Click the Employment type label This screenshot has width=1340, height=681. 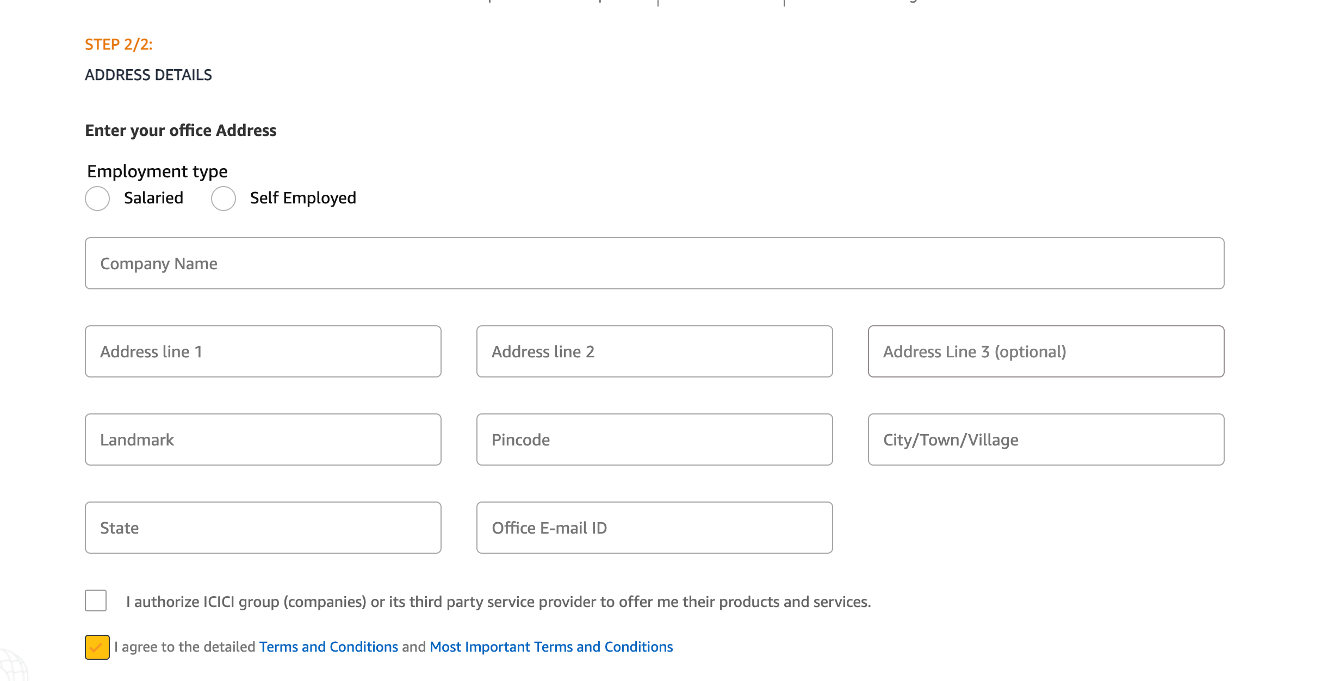click(x=157, y=171)
